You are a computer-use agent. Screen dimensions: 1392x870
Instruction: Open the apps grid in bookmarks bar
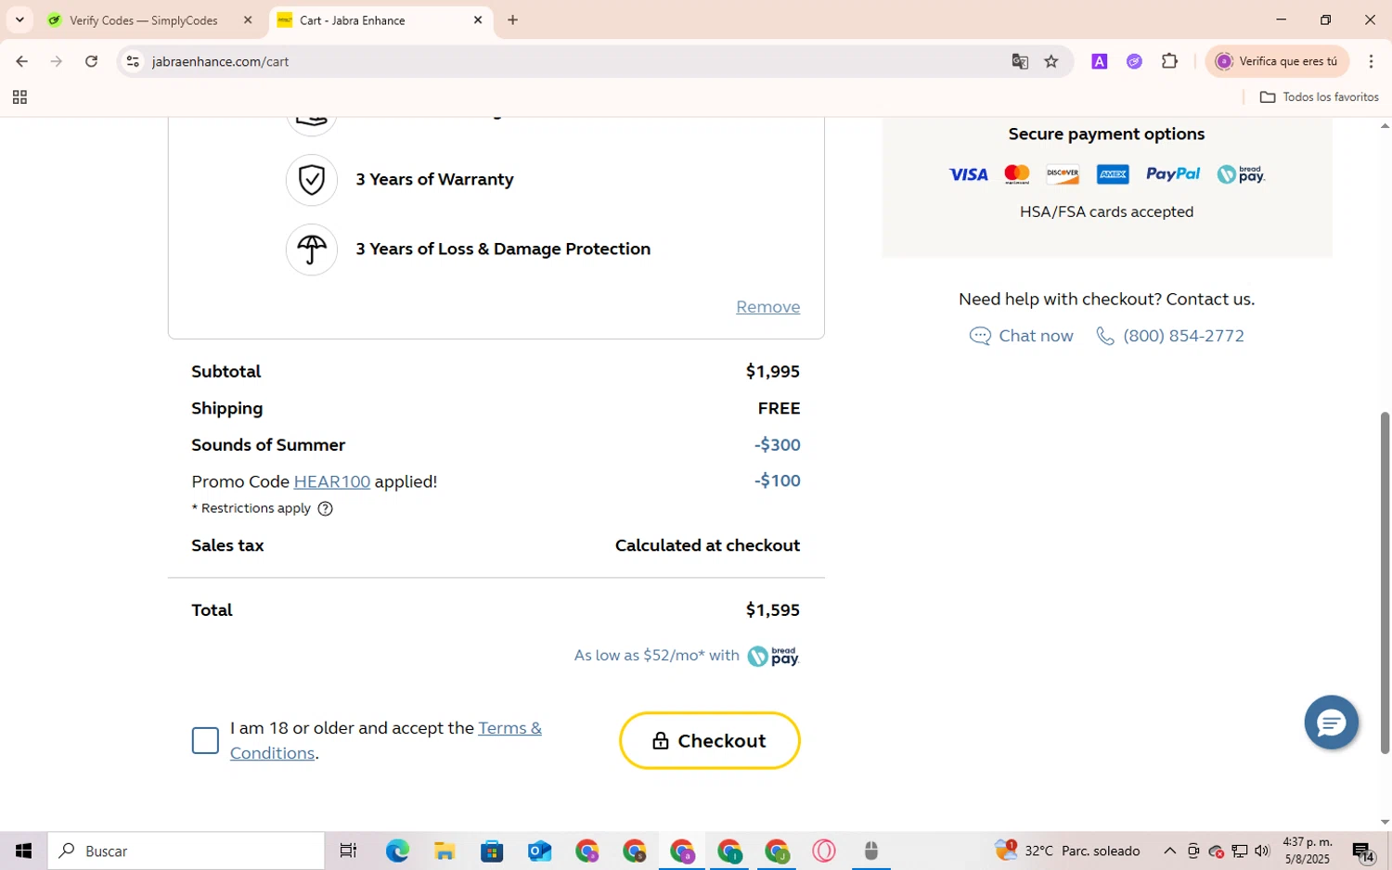19,97
